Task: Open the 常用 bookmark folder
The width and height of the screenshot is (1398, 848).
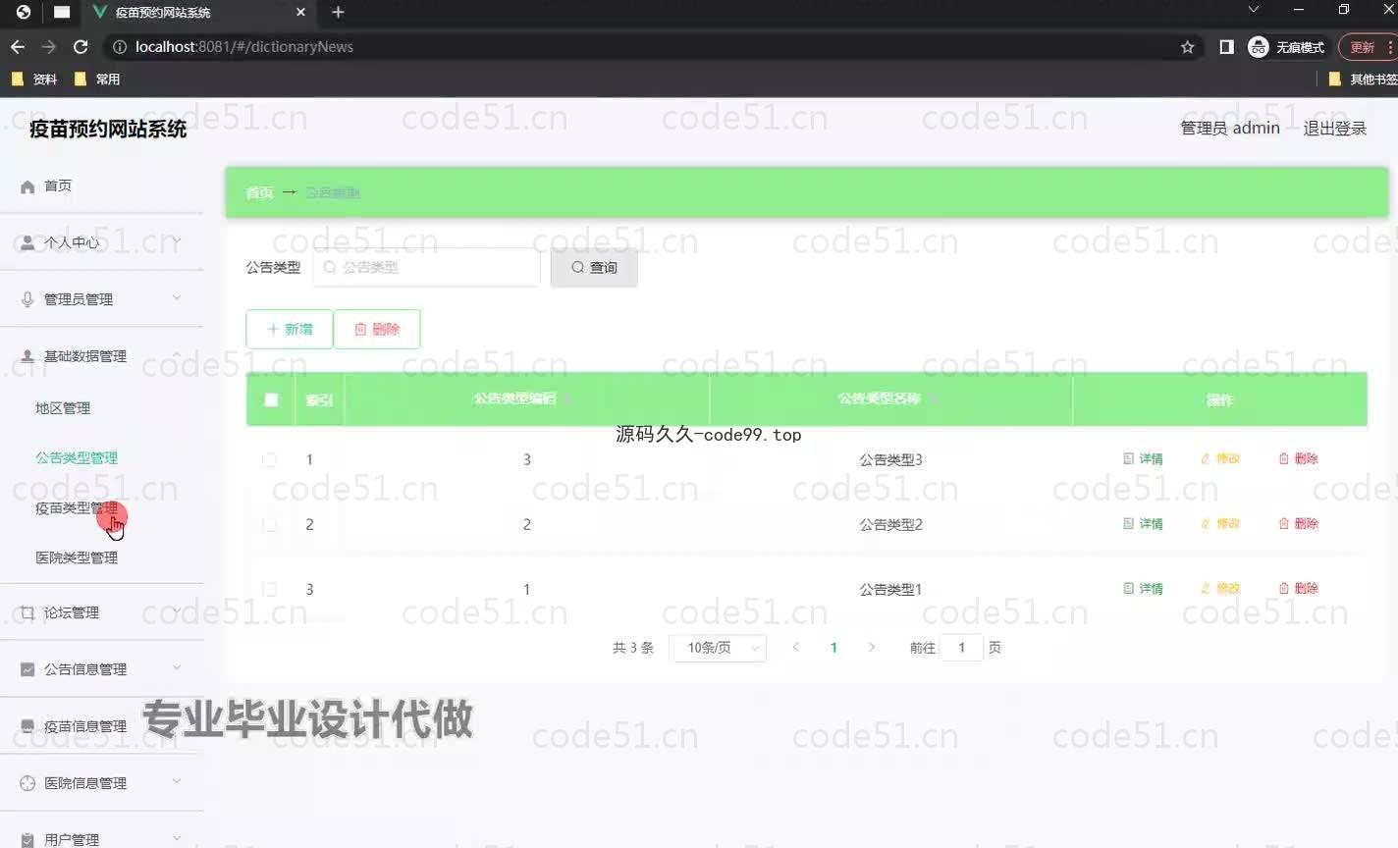Action: click(97, 79)
